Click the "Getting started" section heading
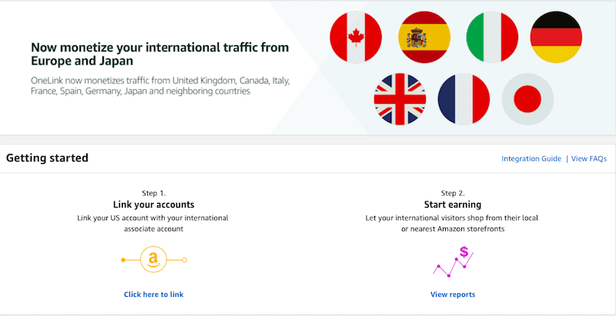This screenshot has width=616, height=316. pyautogui.click(x=47, y=158)
